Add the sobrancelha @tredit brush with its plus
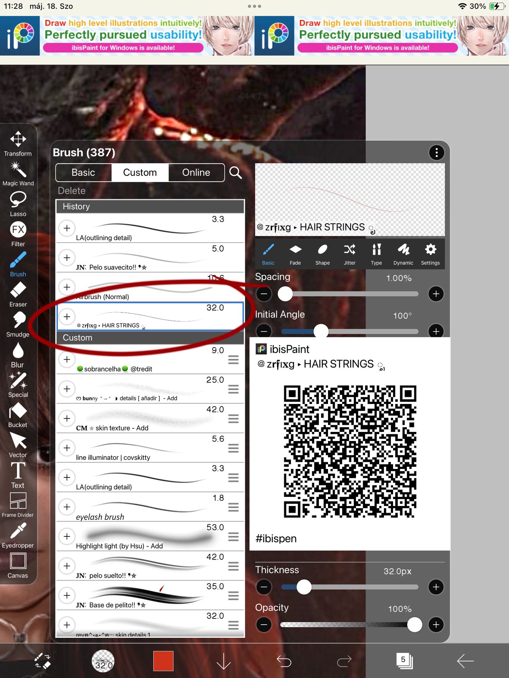Image resolution: width=509 pixels, height=678 pixels. click(x=67, y=359)
